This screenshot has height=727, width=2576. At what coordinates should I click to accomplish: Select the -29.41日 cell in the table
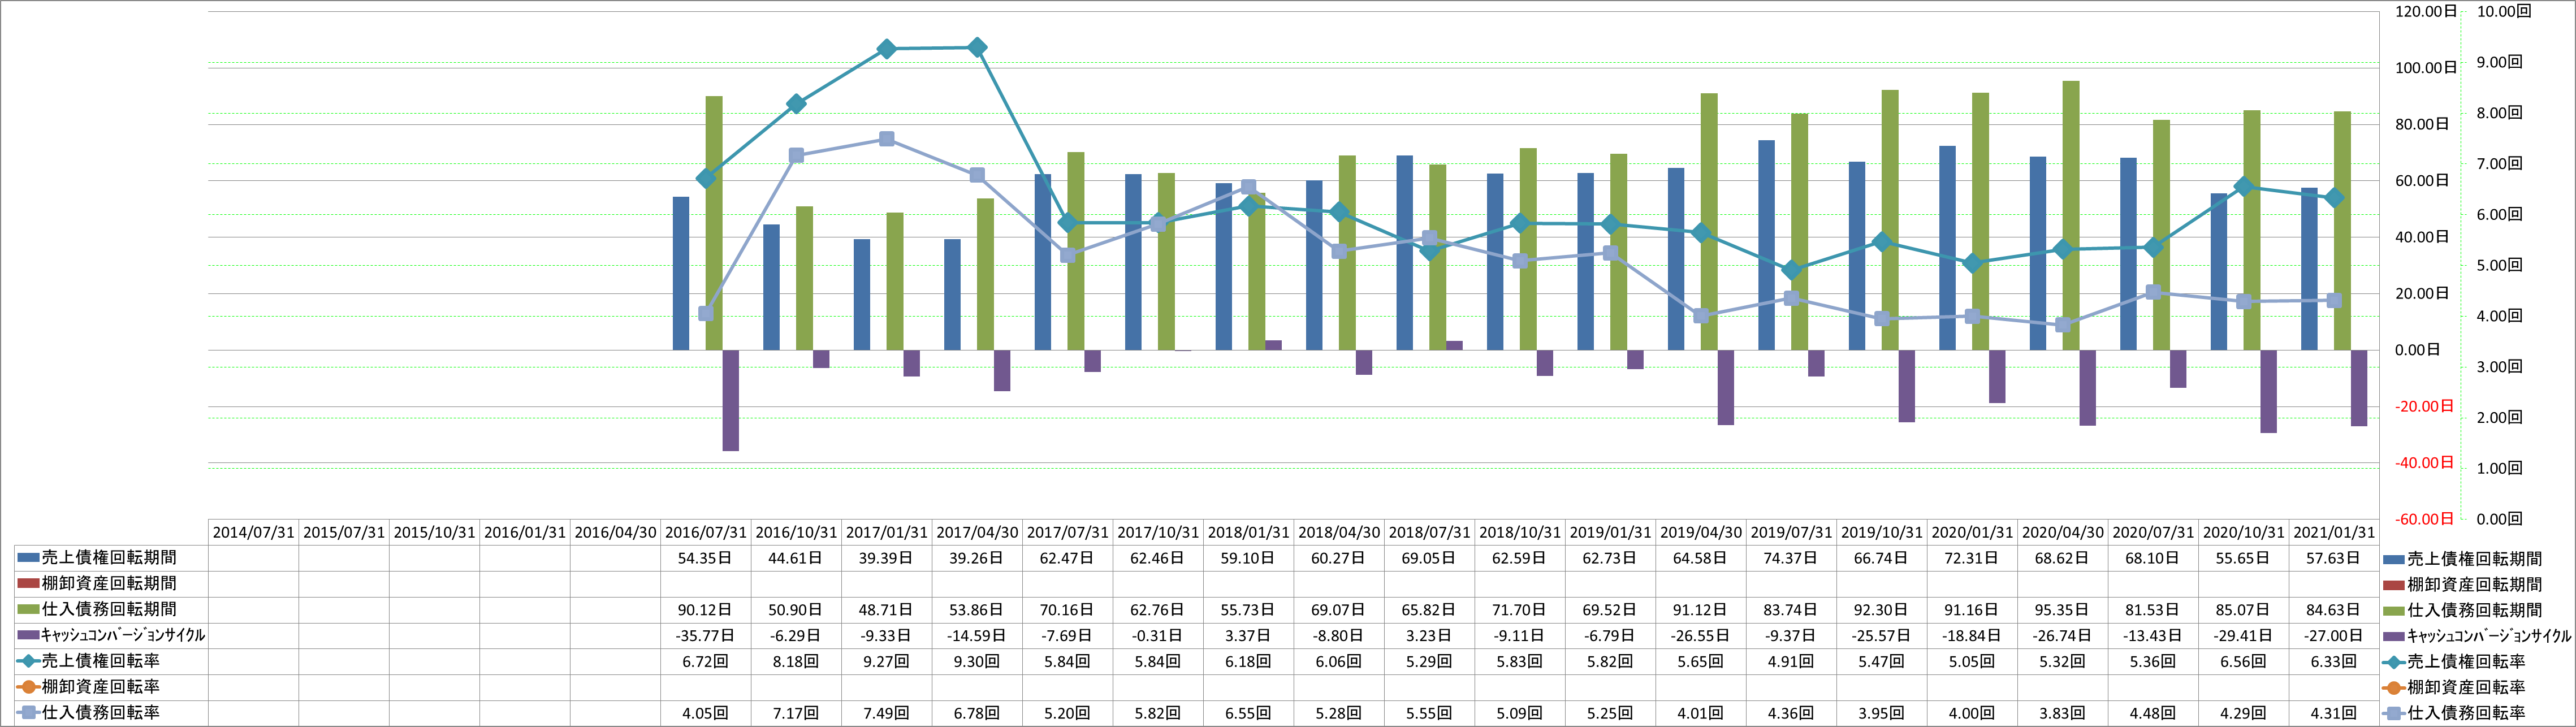(x=2243, y=635)
